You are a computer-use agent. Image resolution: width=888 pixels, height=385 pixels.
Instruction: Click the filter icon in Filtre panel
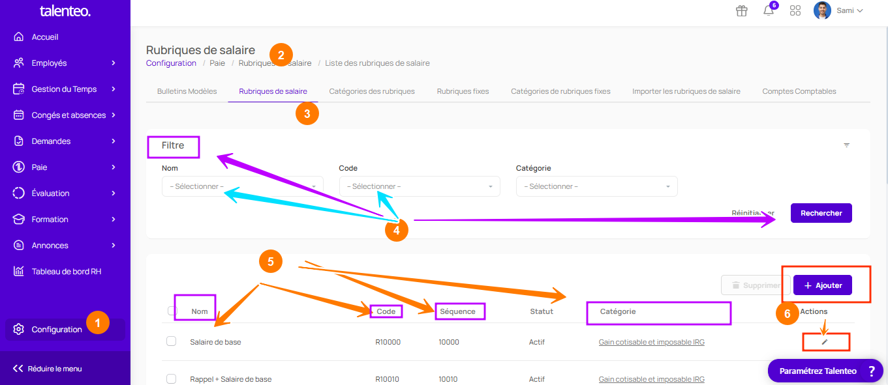[x=846, y=145]
